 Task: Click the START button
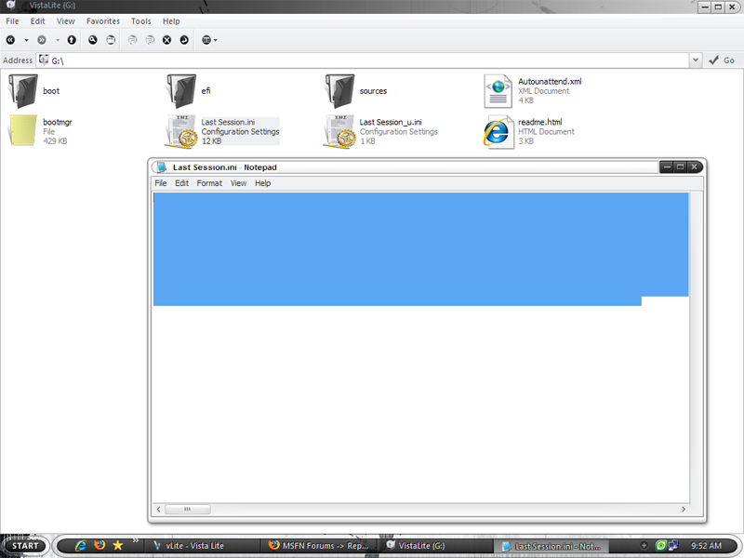coord(25,546)
